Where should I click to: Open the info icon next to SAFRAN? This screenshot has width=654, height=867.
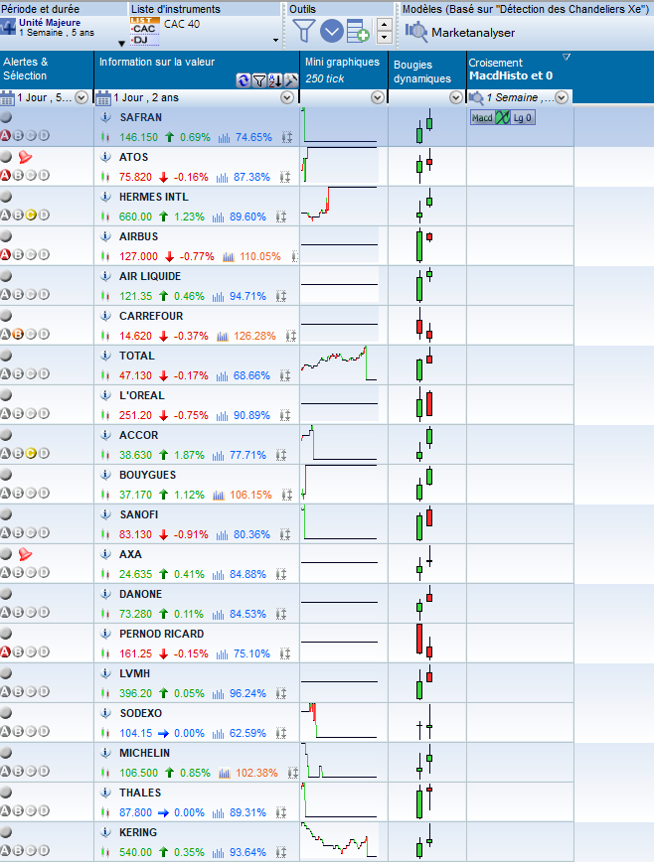coord(105,117)
